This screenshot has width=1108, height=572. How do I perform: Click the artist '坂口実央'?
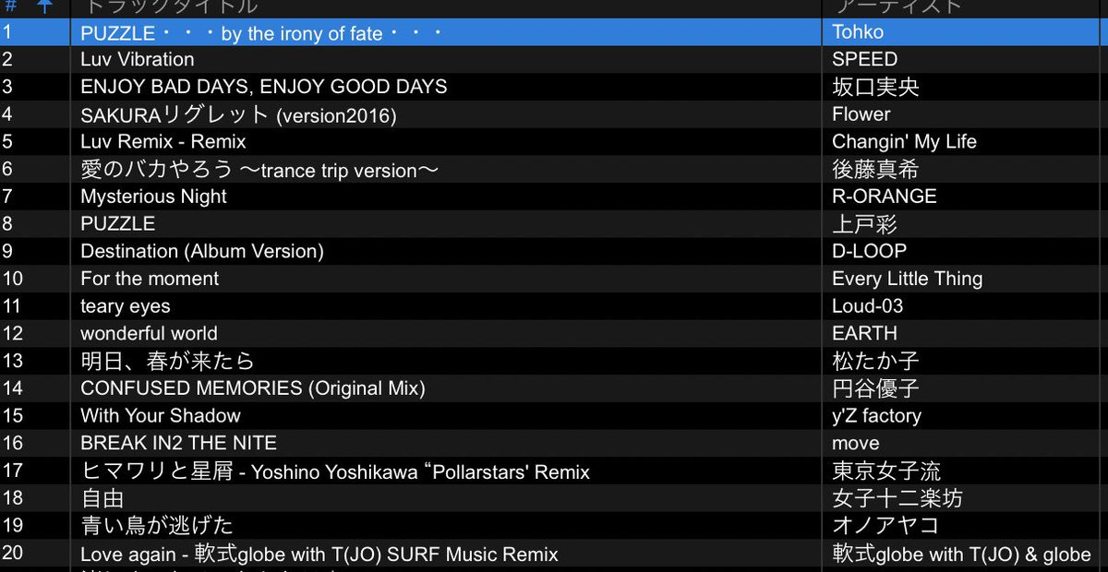point(875,87)
